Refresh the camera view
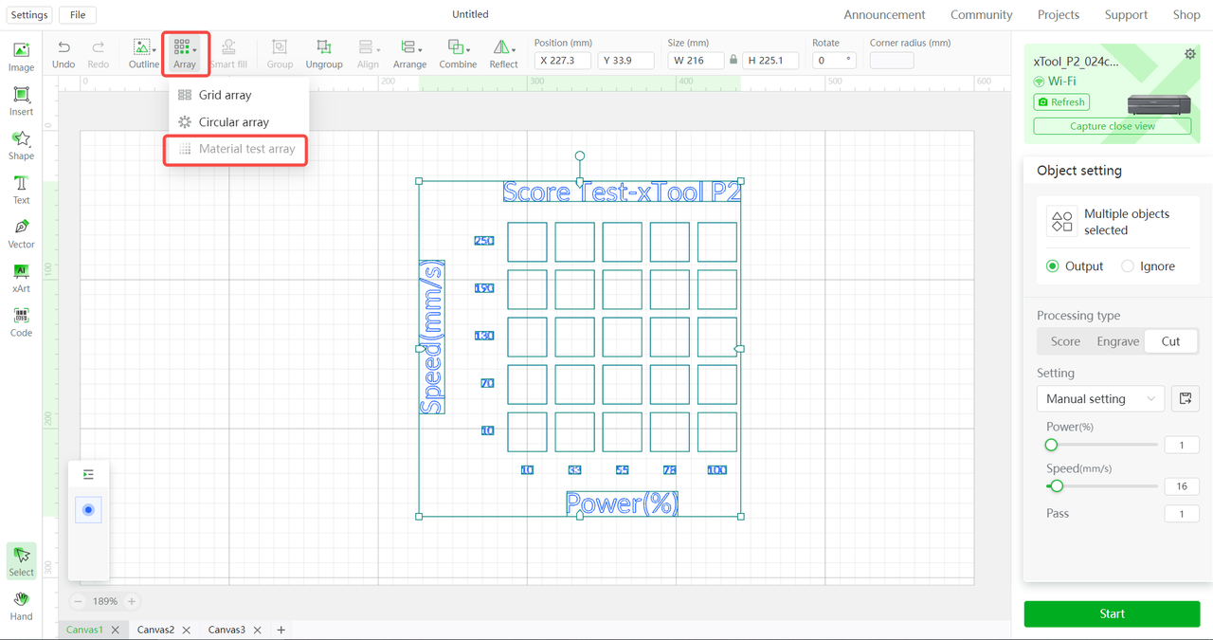This screenshot has height=640, width=1213. (x=1062, y=101)
